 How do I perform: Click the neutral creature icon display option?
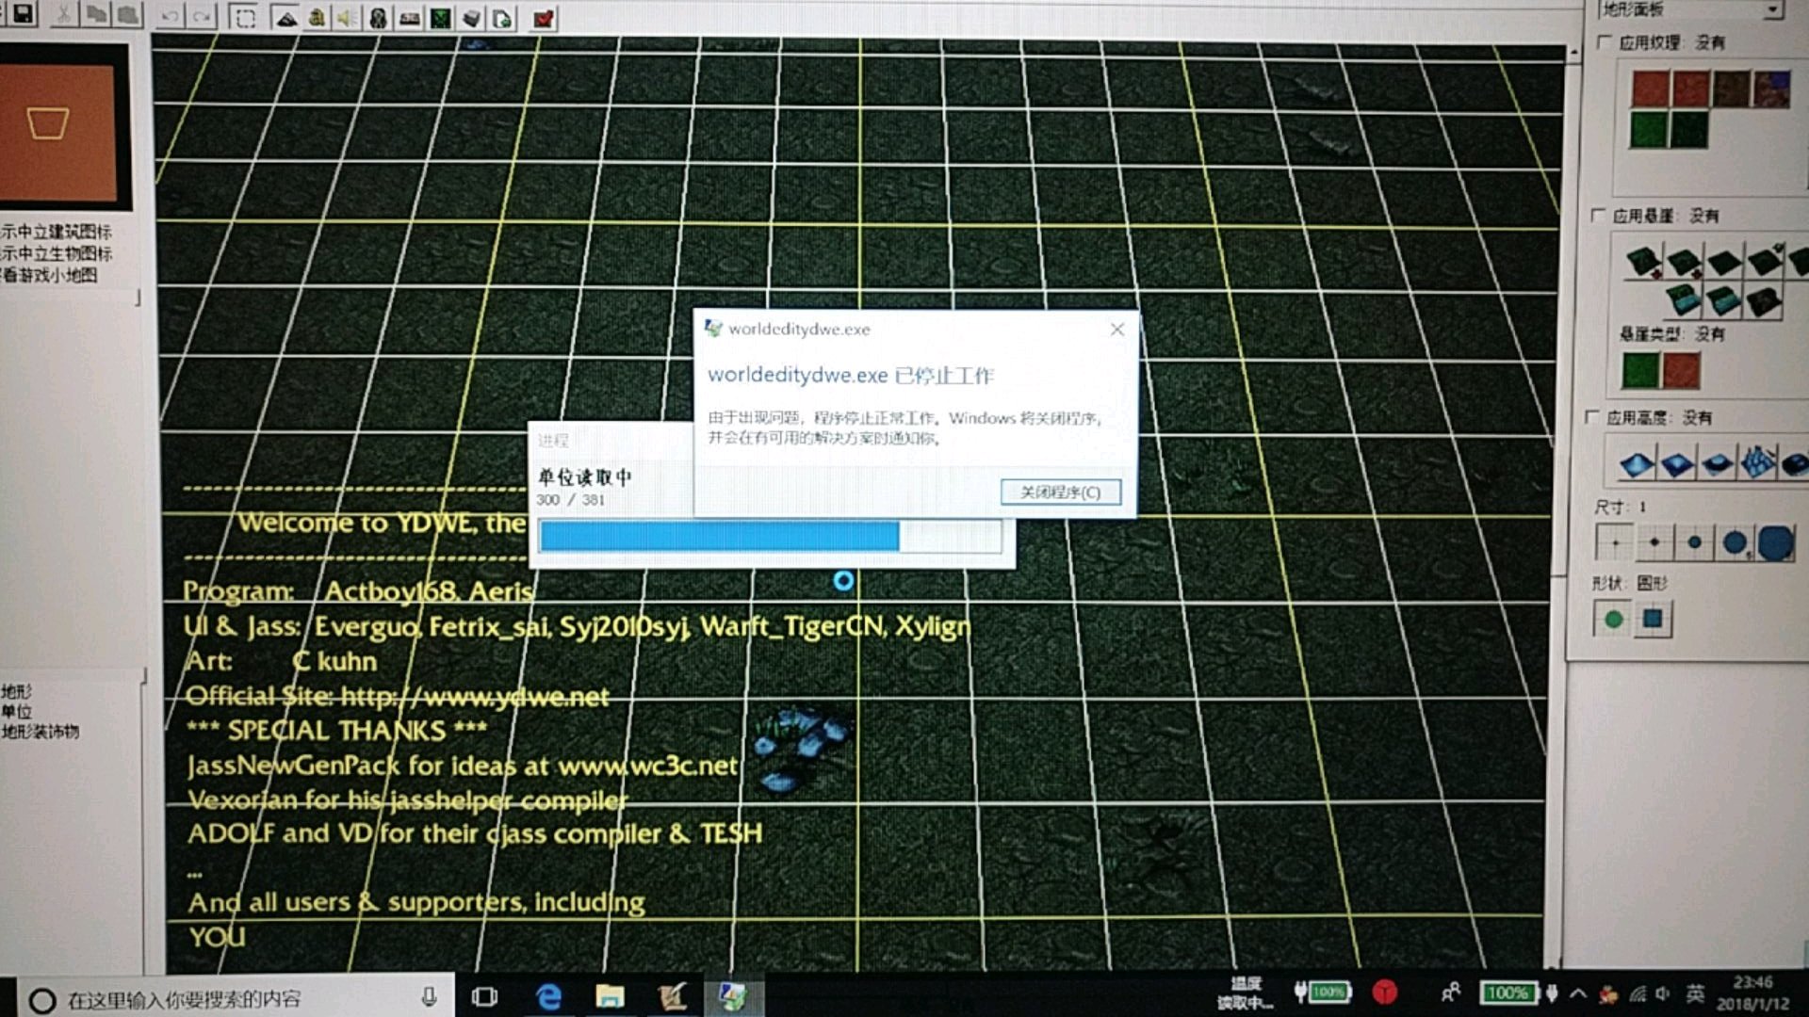57,253
